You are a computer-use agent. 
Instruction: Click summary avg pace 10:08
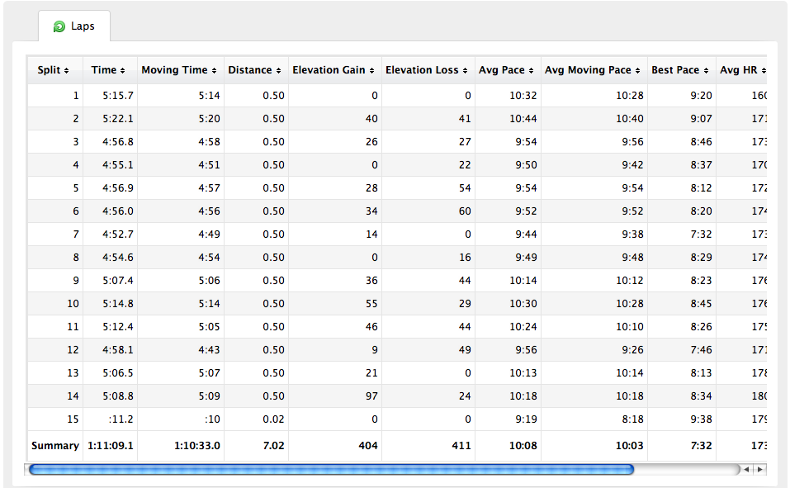523,446
